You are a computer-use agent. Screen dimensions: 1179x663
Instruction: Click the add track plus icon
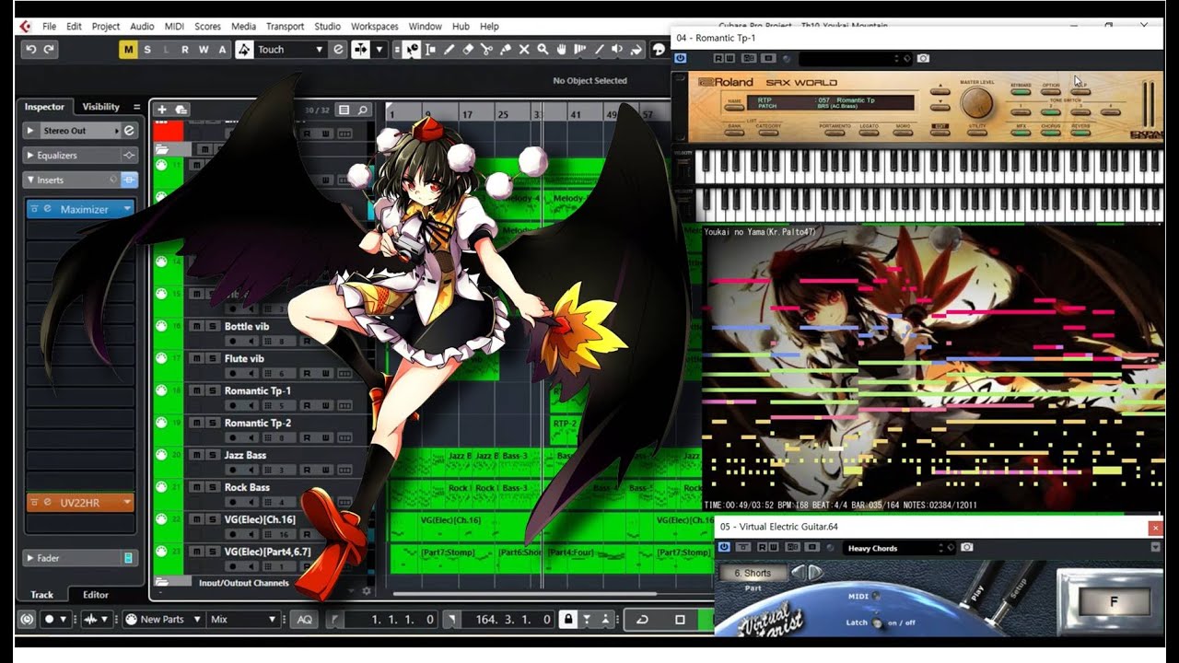[x=162, y=110]
